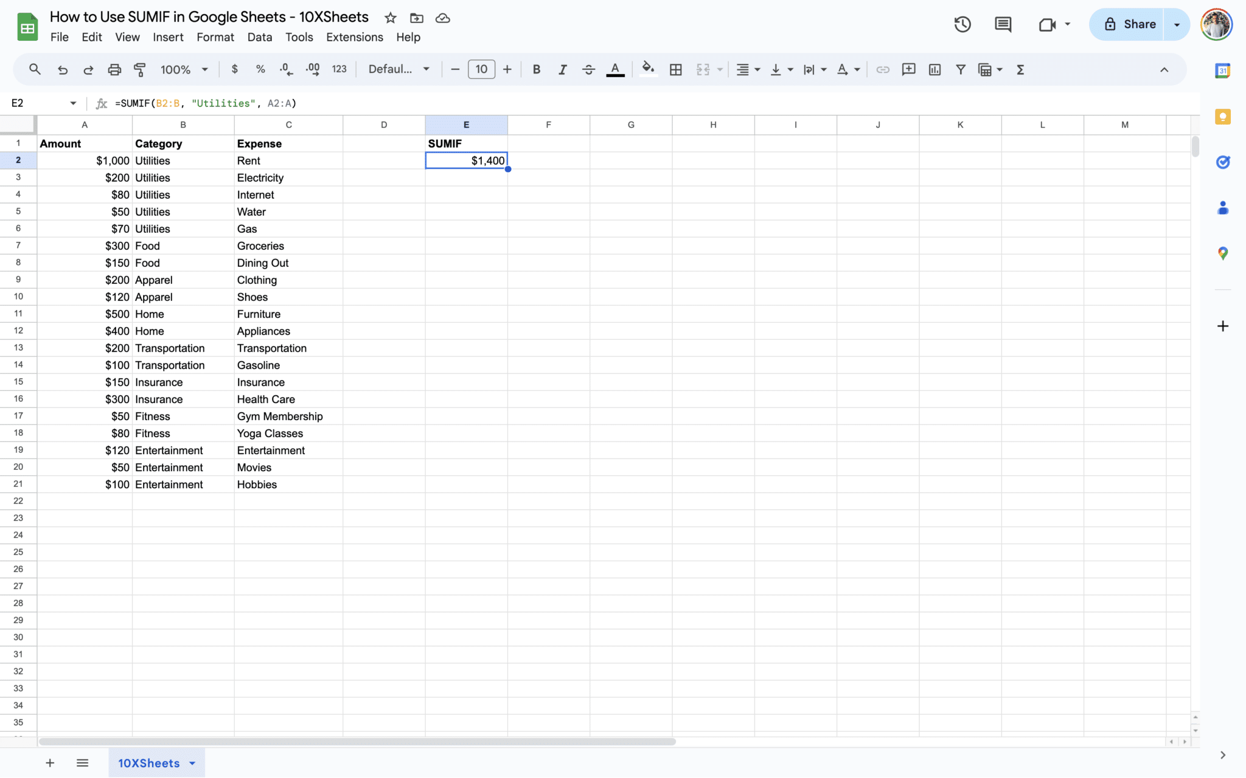1246x778 pixels.
Task: Click the paint format icon
Action: (x=140, y=69)
